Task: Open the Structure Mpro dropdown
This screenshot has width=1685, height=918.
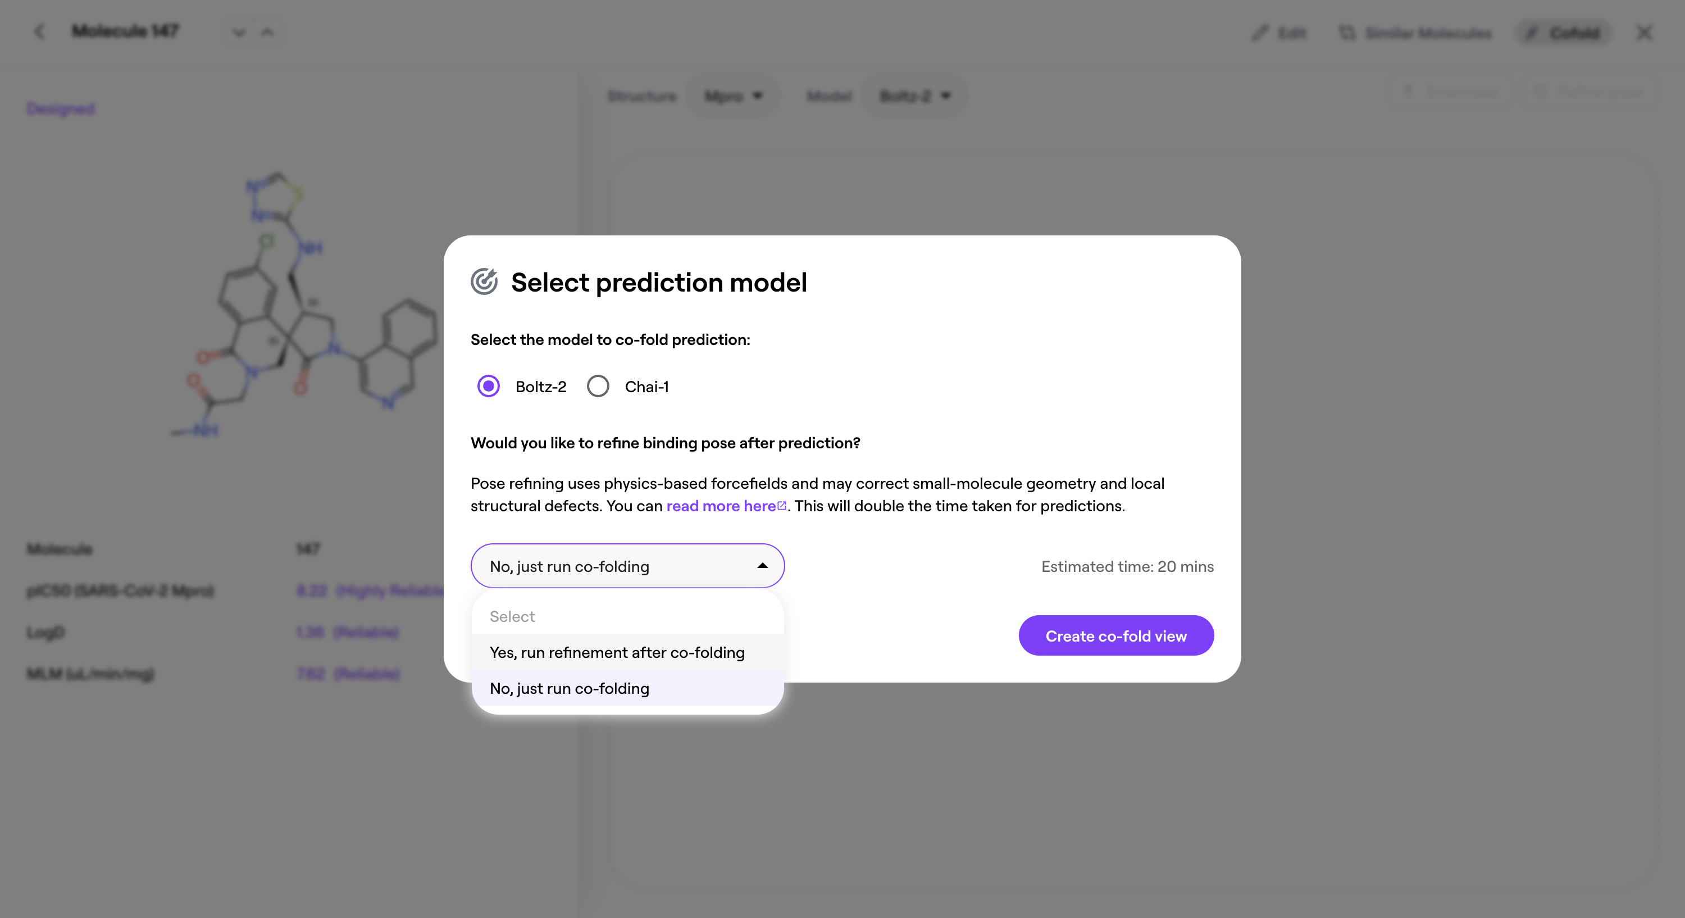Action: coord(732,96)
